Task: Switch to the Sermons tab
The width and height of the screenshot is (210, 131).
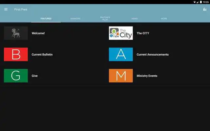Action: (75, 19)
